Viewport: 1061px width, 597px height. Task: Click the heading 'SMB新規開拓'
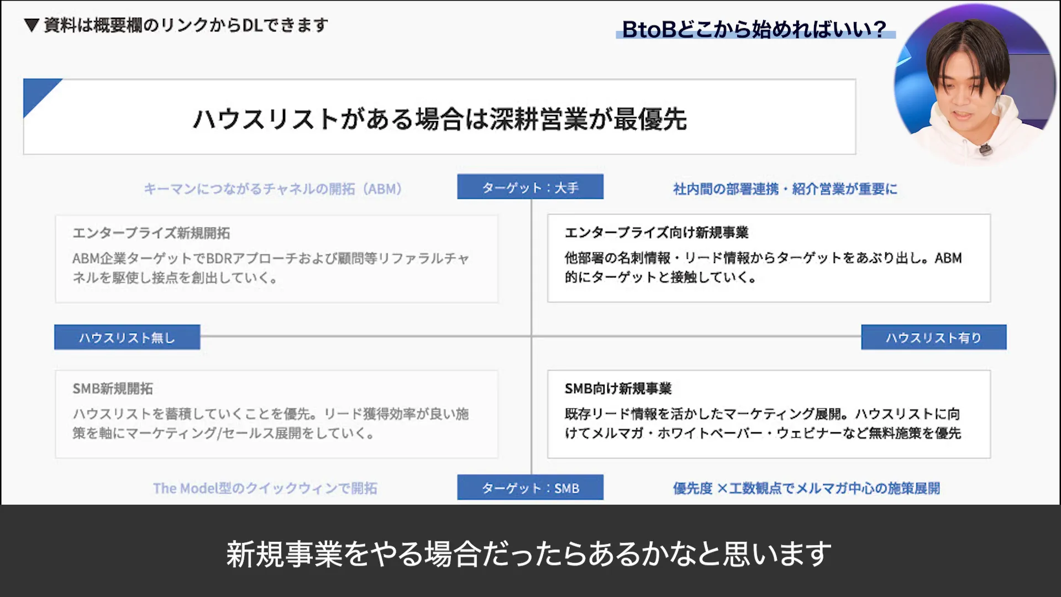(x=113, y=389)
